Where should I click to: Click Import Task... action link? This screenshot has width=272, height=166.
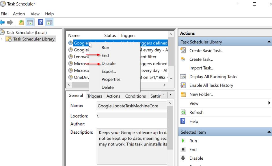click(x=201, y=68)
